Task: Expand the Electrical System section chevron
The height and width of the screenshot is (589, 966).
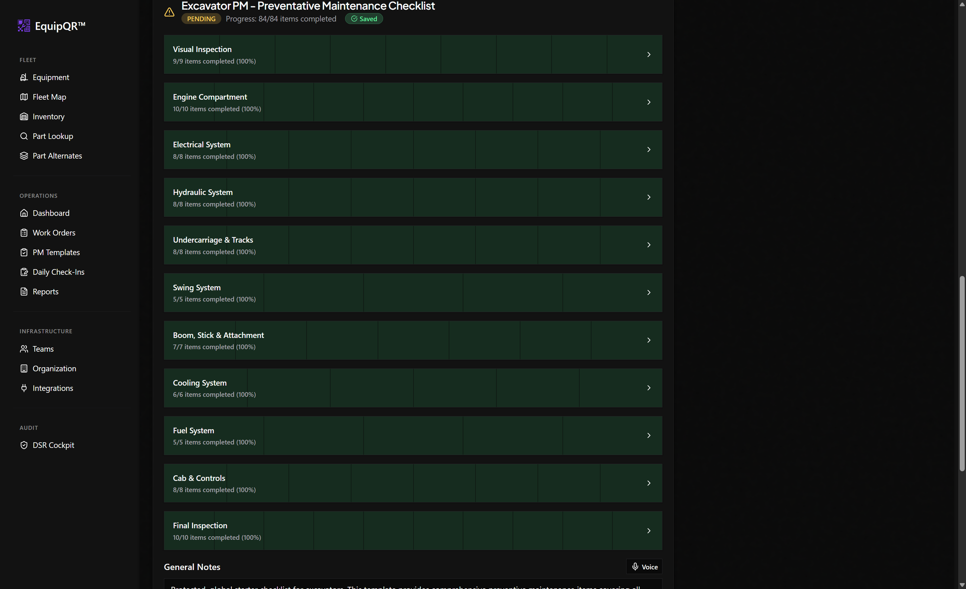Action: click(x=649, y=150)
